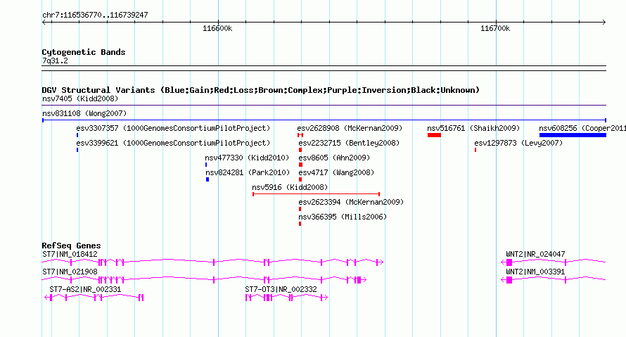Select the blue nsv608256 gain block
626x337 pixels.
coord(573,135)
